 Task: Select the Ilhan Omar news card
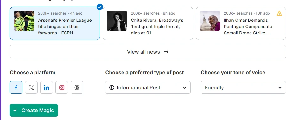(x=241, y=23)
